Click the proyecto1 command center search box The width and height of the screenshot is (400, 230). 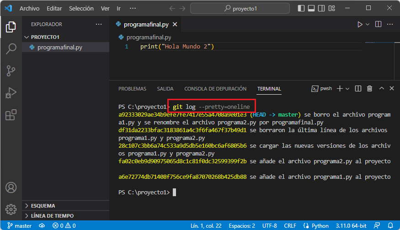click(240, 8)
